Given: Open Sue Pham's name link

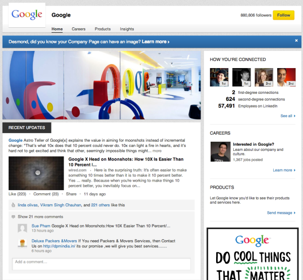Looking at the screenshot, I should pos(41,226).
